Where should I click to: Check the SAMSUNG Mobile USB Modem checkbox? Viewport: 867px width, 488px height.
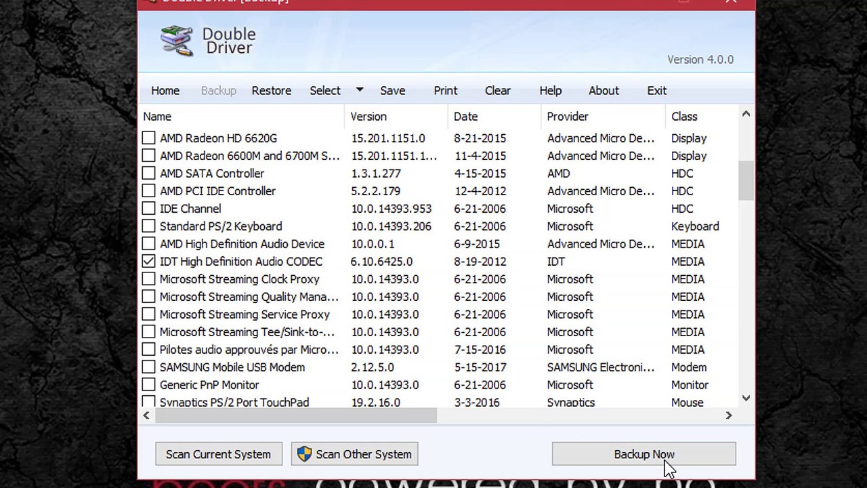(148, 367)
